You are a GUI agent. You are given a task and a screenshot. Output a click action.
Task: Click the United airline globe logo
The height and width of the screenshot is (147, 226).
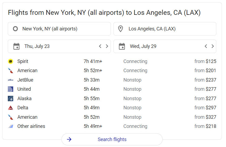pos(11,89)
